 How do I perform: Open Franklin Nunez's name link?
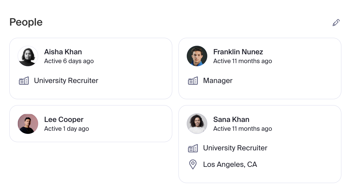pyautogui.click(x=238, y=52)
